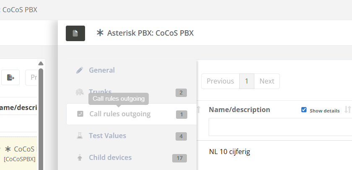Open the Child devices section
The image size is (352, 170).
click(110, 157)
